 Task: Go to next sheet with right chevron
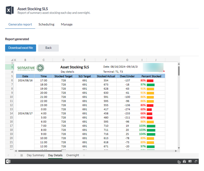pos(15,155)
